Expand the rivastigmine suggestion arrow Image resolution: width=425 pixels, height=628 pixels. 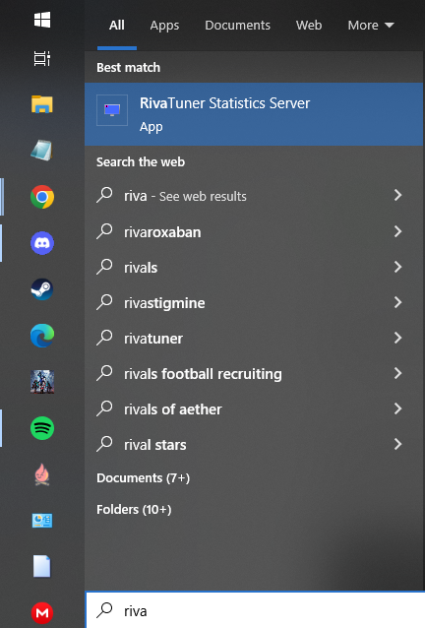pyautogui.click(x=397, y=302)
